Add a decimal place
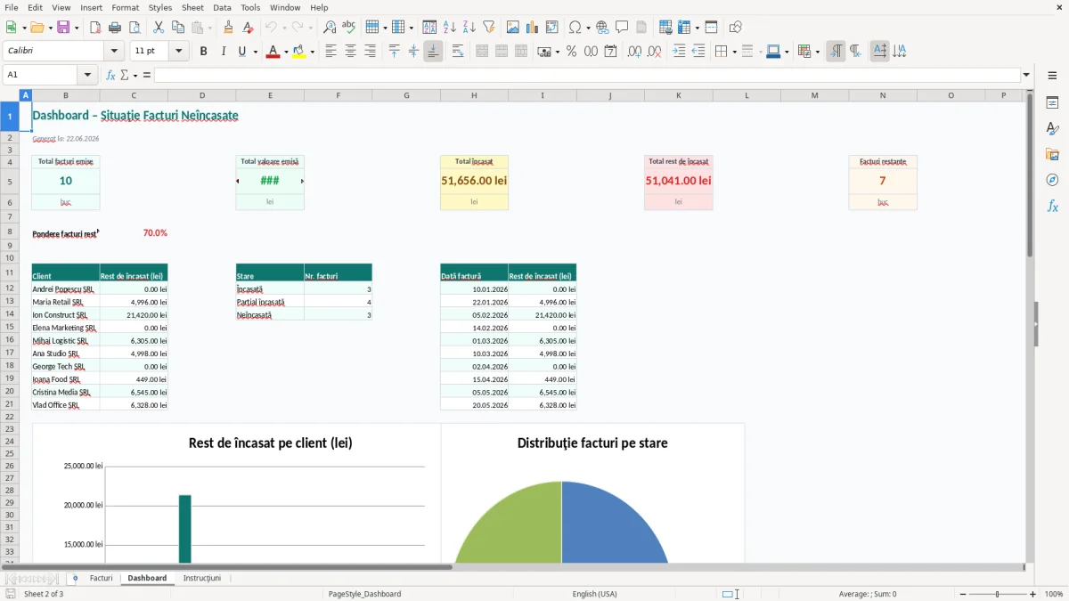This screenshot has height=601, width=1069. pos(634,52)
